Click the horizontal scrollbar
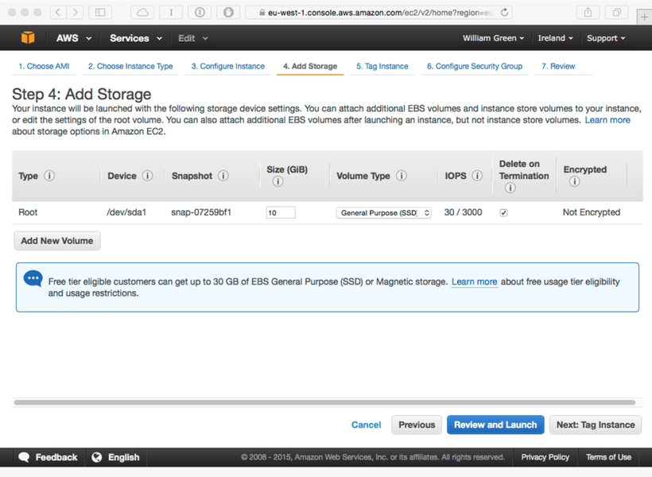The width and height of the screenshot is (652, 477). tap(324, 402)
